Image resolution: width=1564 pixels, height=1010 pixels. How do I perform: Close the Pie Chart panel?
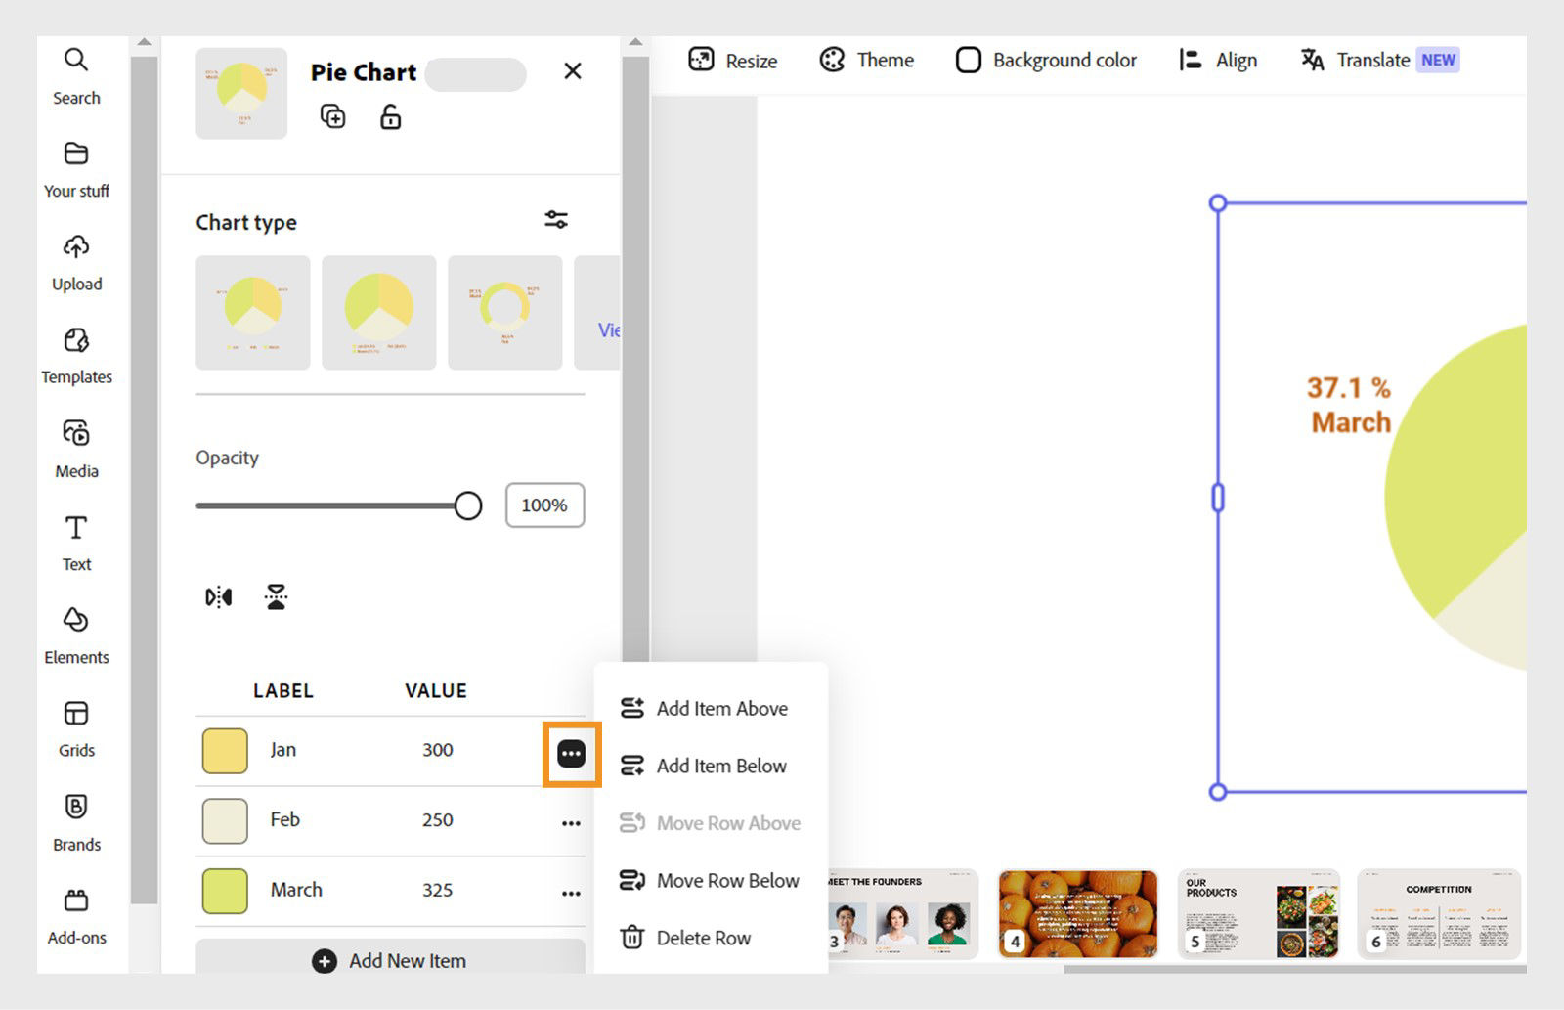(573, 71)
